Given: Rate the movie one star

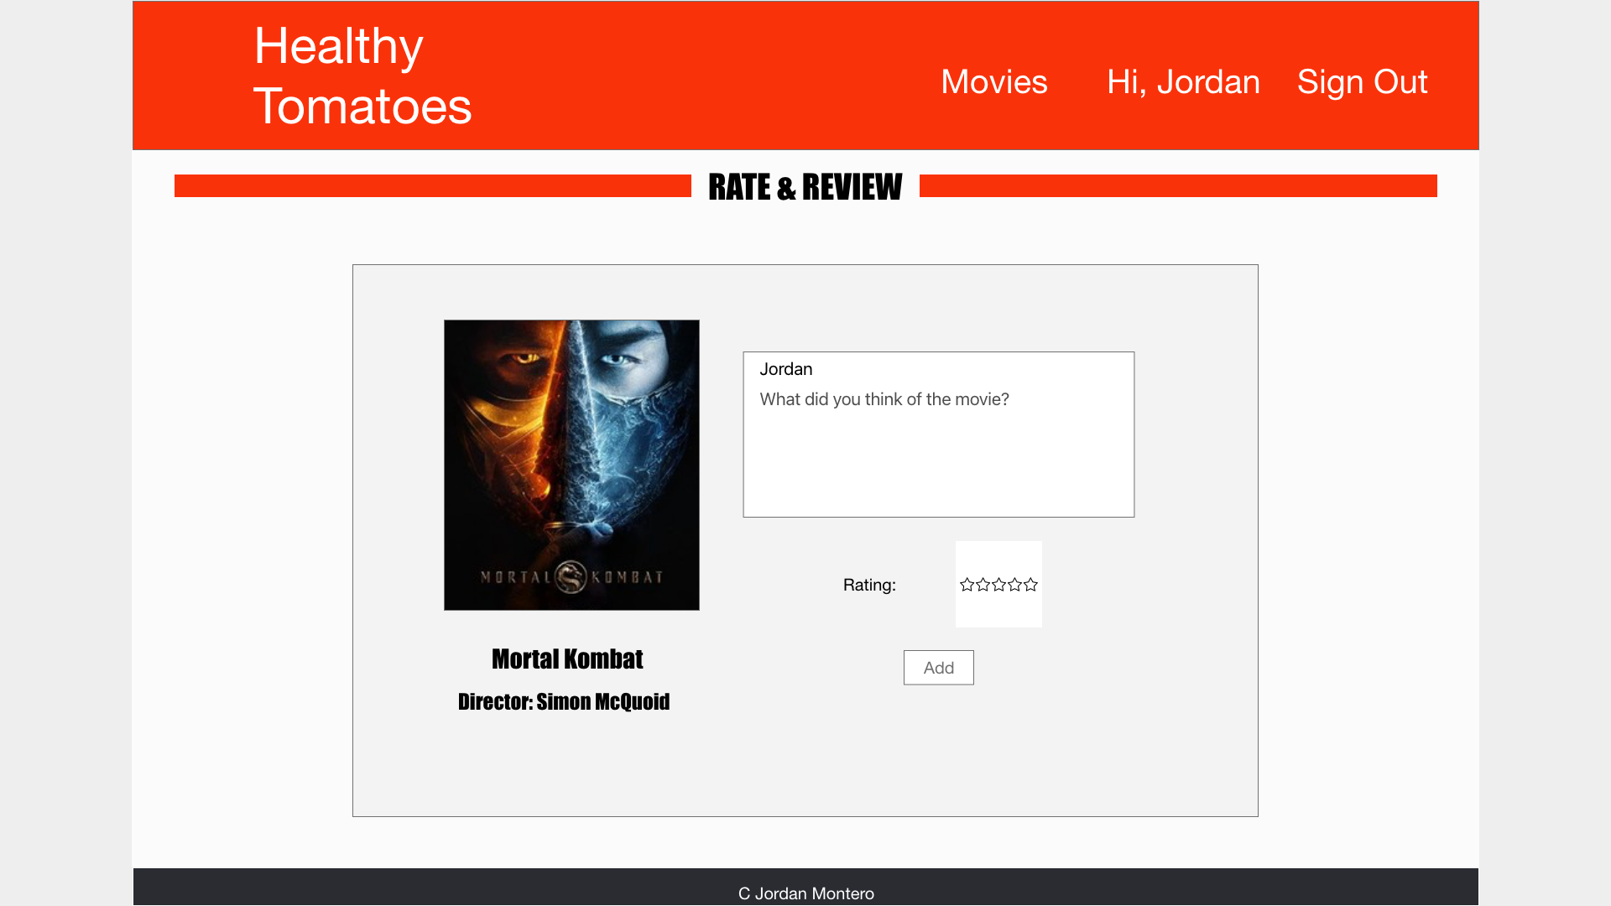Looking at the screenshot, I should 967,585.
